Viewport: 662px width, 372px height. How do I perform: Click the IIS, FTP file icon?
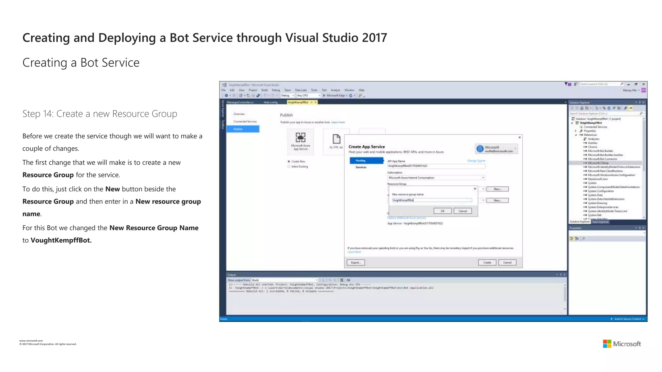(x=336, y=139)
